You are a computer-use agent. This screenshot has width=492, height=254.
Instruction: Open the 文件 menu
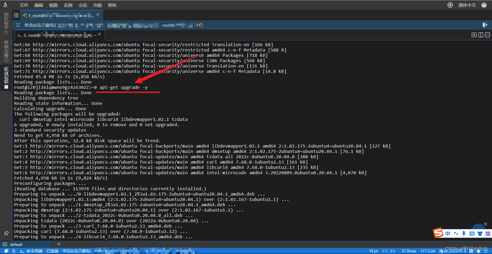(24, 5)
